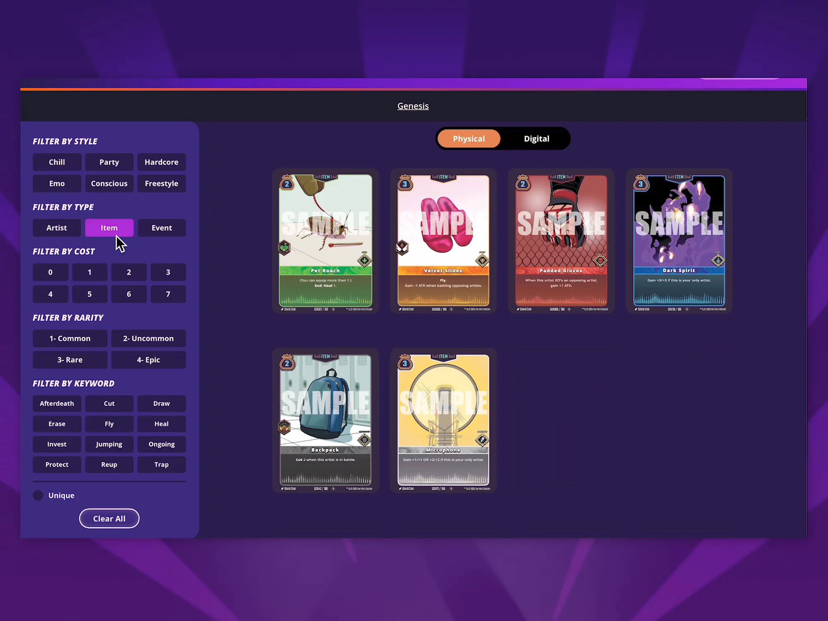828x621 pixels.
Task: Select the Event type filter
Action: [161, 228]
